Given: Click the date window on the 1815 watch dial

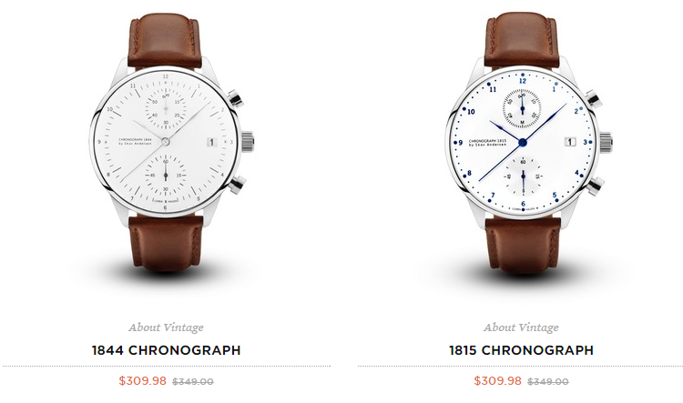Looking at the screenshot, I should pyautogui.click(x=570, y=142).
